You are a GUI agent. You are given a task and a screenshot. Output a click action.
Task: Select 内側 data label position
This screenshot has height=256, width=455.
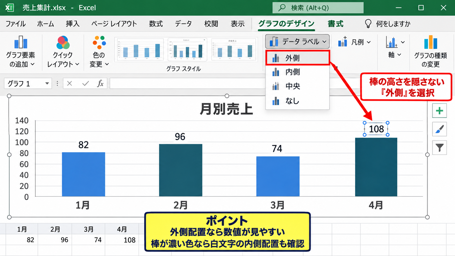[297, 72]
